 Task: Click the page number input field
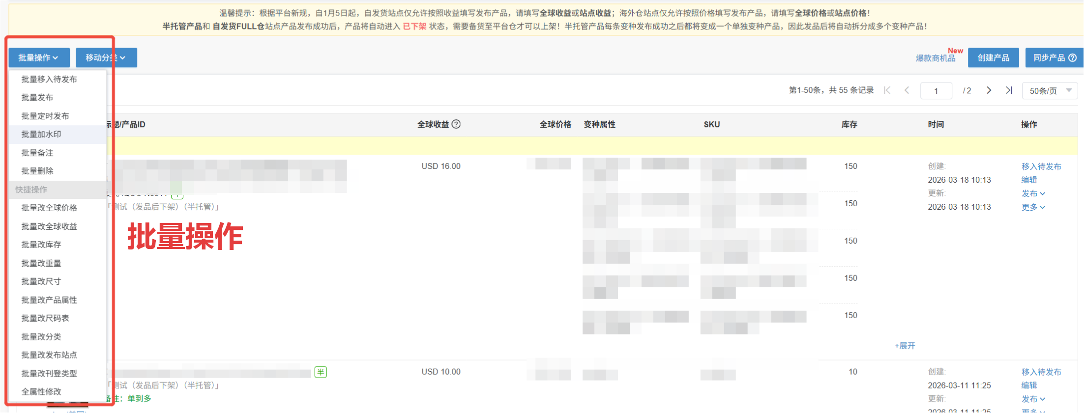click(x=936, y=91)
